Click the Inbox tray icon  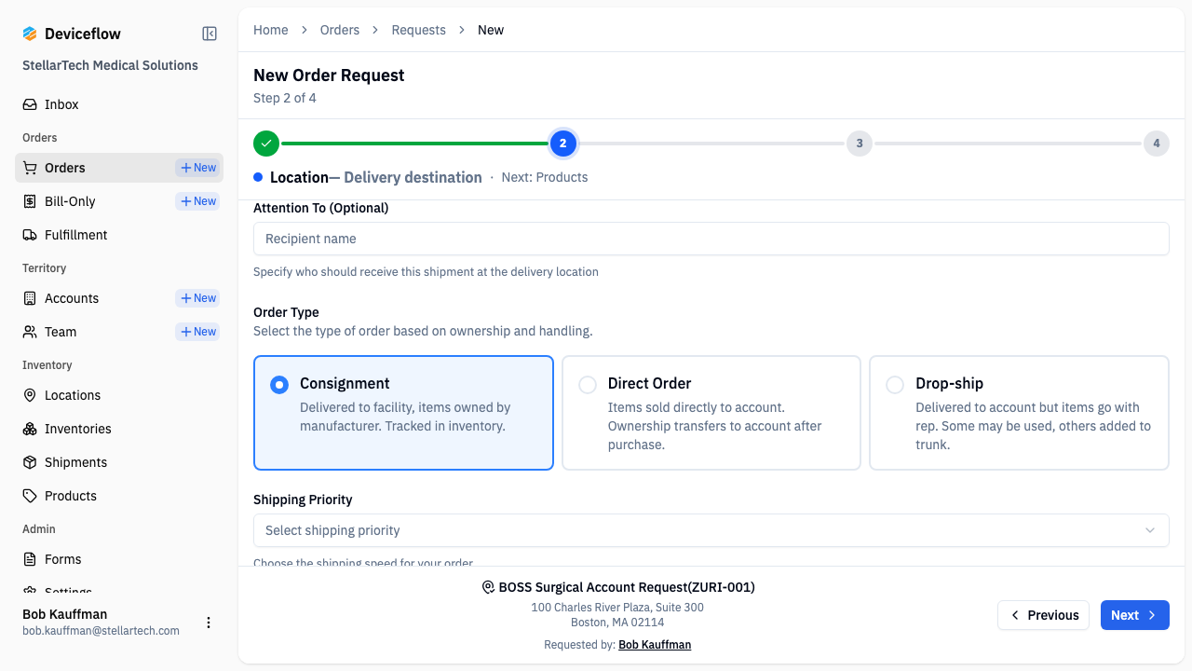[x=30, y=104]
